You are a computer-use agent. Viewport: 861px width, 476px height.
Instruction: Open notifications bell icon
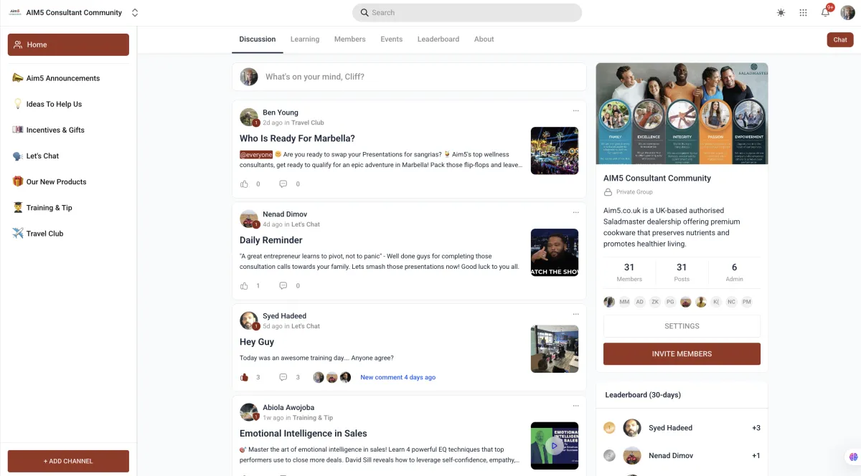click(825, 12)
